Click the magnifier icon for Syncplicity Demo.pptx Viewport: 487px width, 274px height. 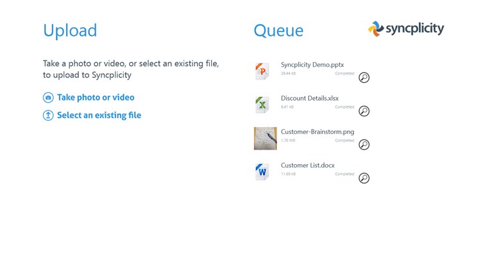click(364, 78)
